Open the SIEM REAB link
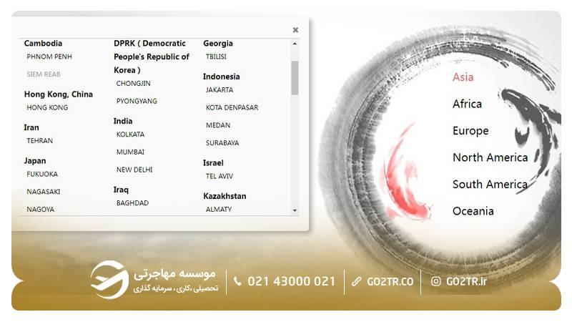 (44, 74)
